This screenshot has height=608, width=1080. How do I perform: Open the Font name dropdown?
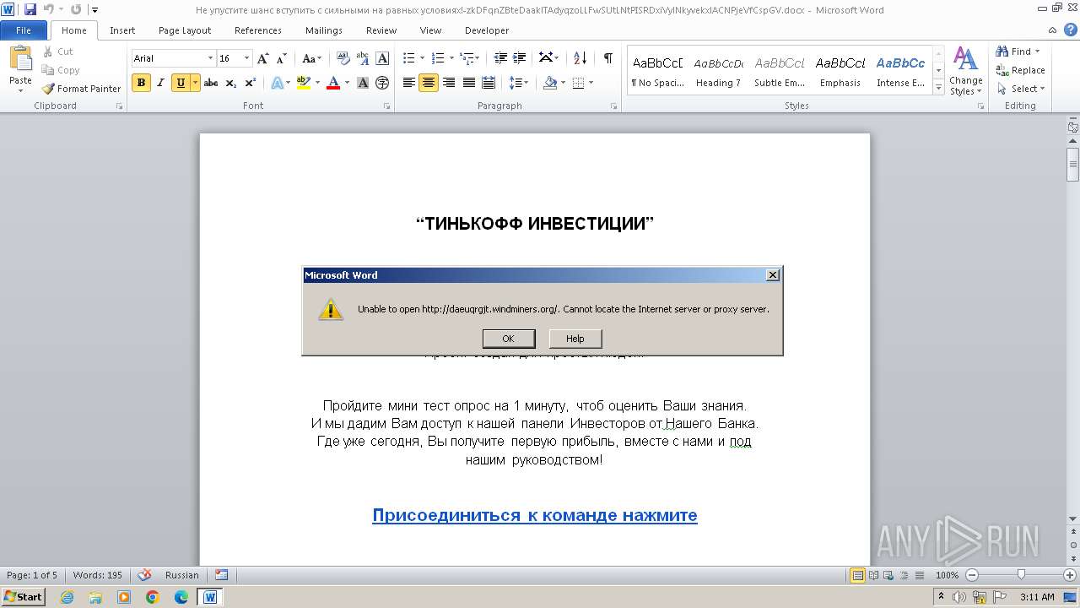[211, 58]
